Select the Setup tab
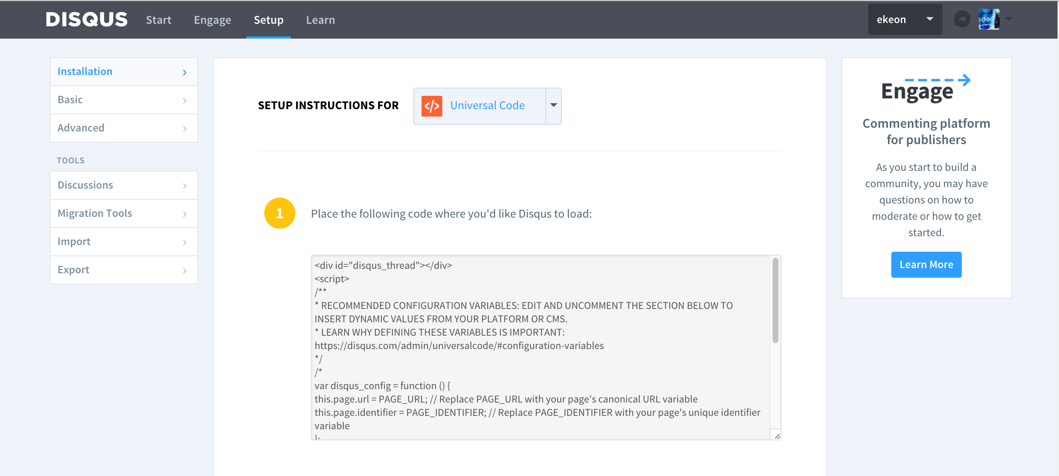The image size is (1059, 476). pyautogui.click(x=268, y=19)
